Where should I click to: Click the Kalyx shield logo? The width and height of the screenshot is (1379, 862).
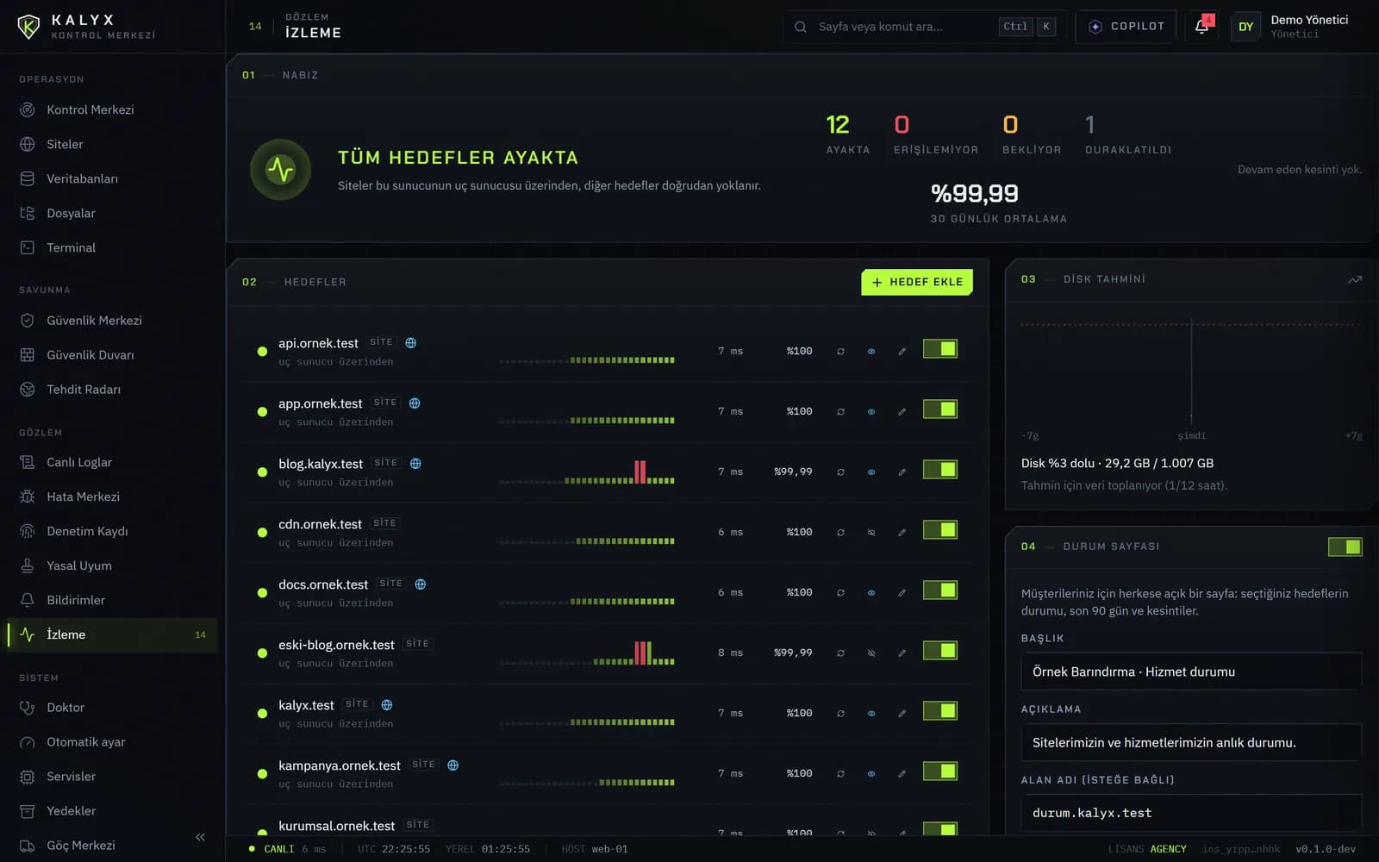(28, 27)
